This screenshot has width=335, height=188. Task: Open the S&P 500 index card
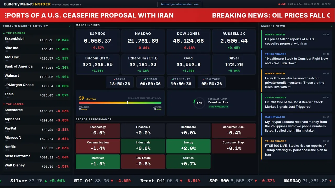point(97,41)
